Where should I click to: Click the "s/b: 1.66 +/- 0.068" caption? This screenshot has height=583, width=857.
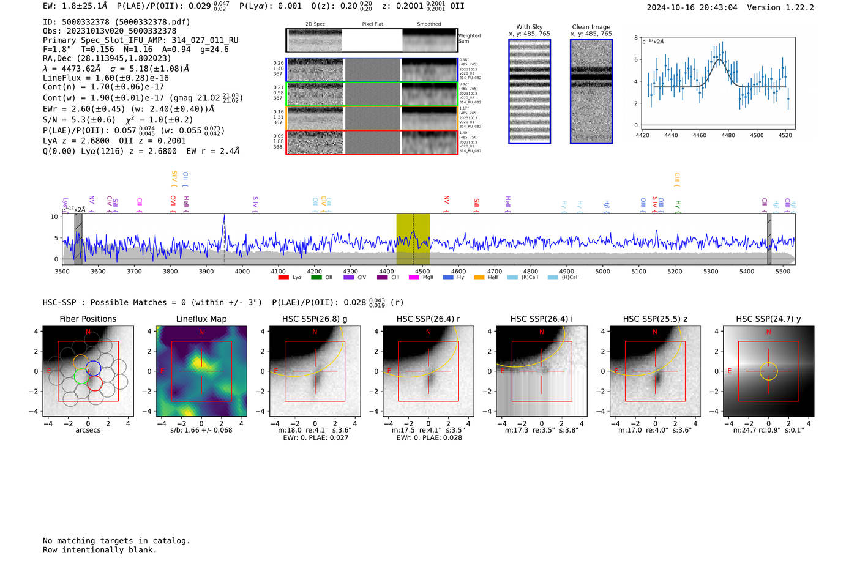click(201, 430)
